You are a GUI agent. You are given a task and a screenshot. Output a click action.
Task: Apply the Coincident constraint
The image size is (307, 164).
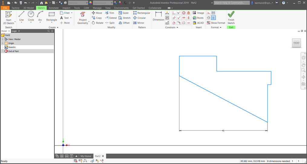174,13
